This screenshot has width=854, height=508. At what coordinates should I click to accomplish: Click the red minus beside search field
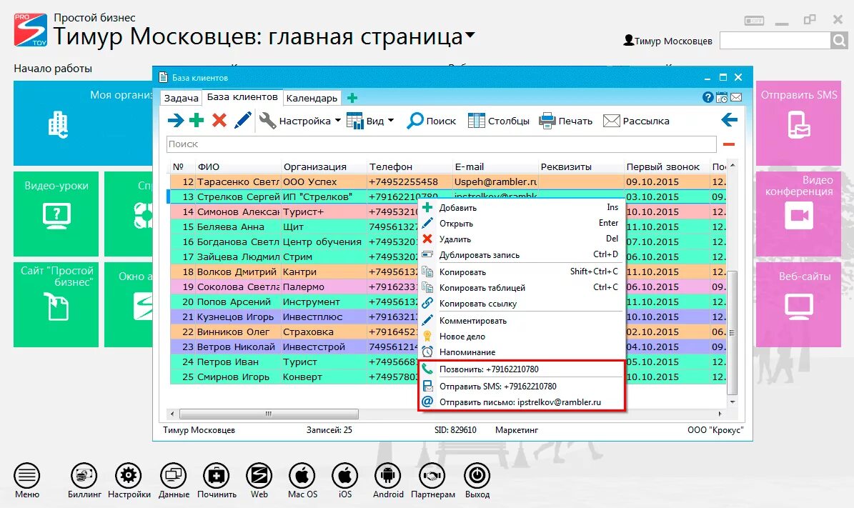tap(729, 144)
